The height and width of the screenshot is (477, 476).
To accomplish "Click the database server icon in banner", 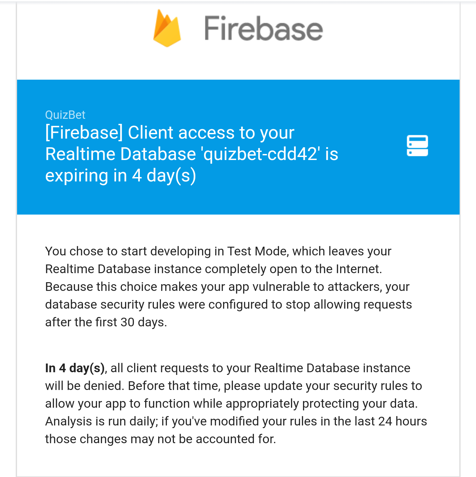I will [x=417, y=146].
